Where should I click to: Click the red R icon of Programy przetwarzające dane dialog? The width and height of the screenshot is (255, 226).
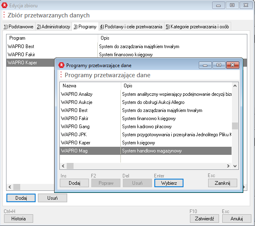click(61, 65)
